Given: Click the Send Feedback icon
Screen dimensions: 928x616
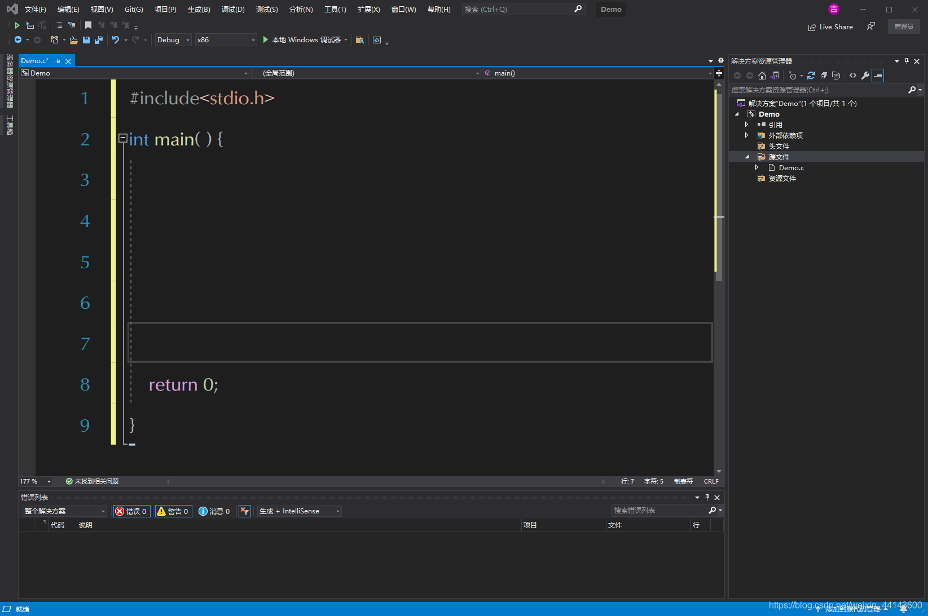Looking at the screenshot, I should 871,26.
